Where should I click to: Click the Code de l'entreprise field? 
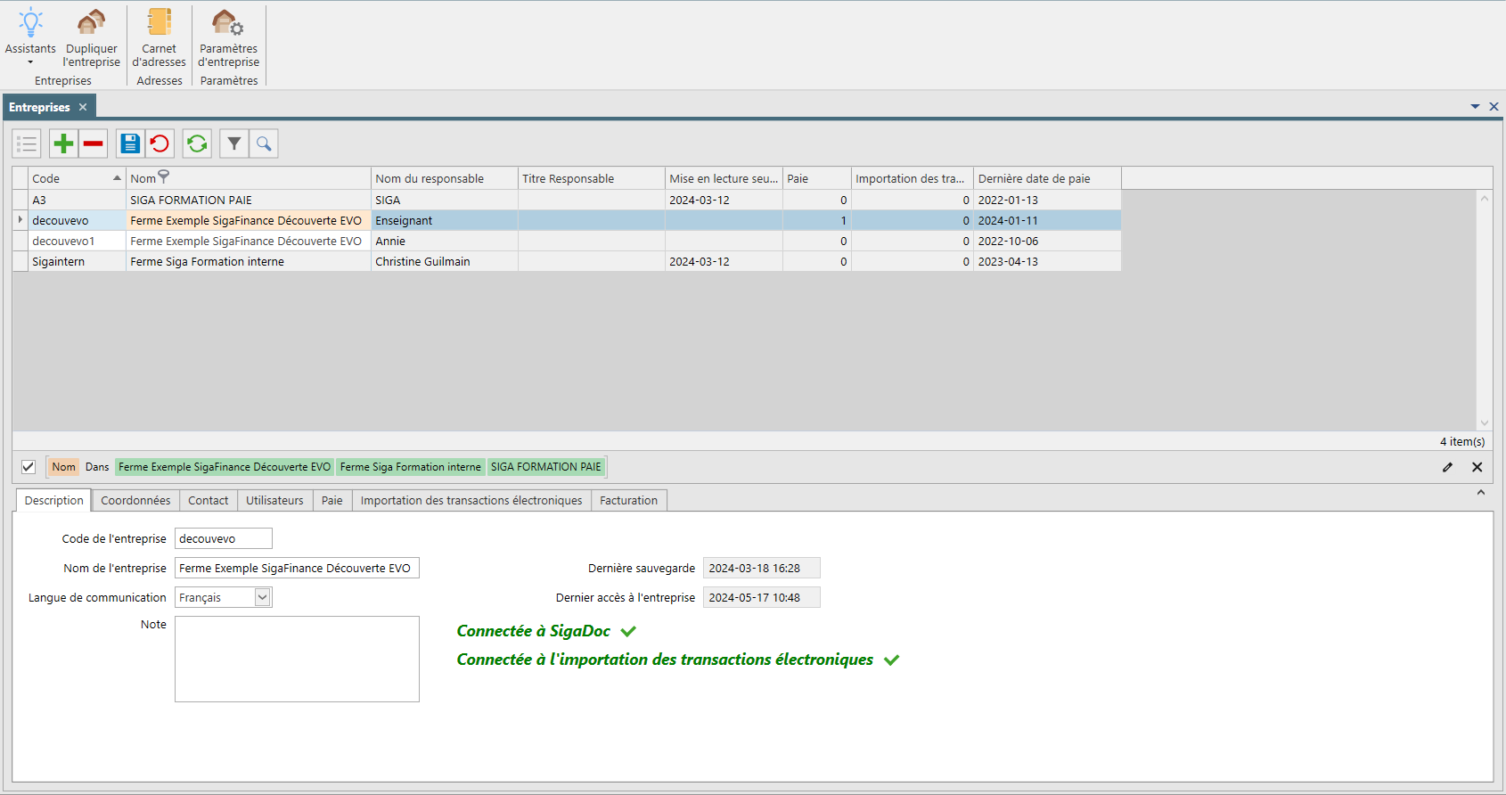click(224, 538)
